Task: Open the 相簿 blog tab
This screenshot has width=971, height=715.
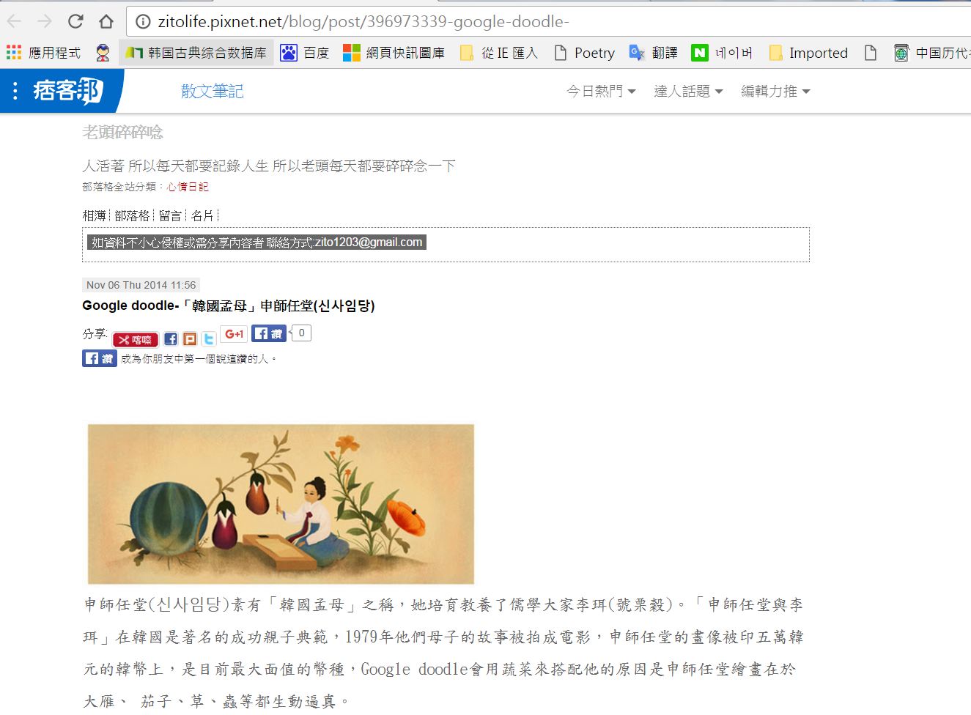Action: point(94,215)
